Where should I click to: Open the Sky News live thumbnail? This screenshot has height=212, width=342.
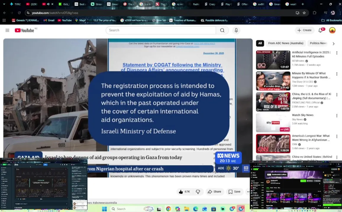coord(273,123)
